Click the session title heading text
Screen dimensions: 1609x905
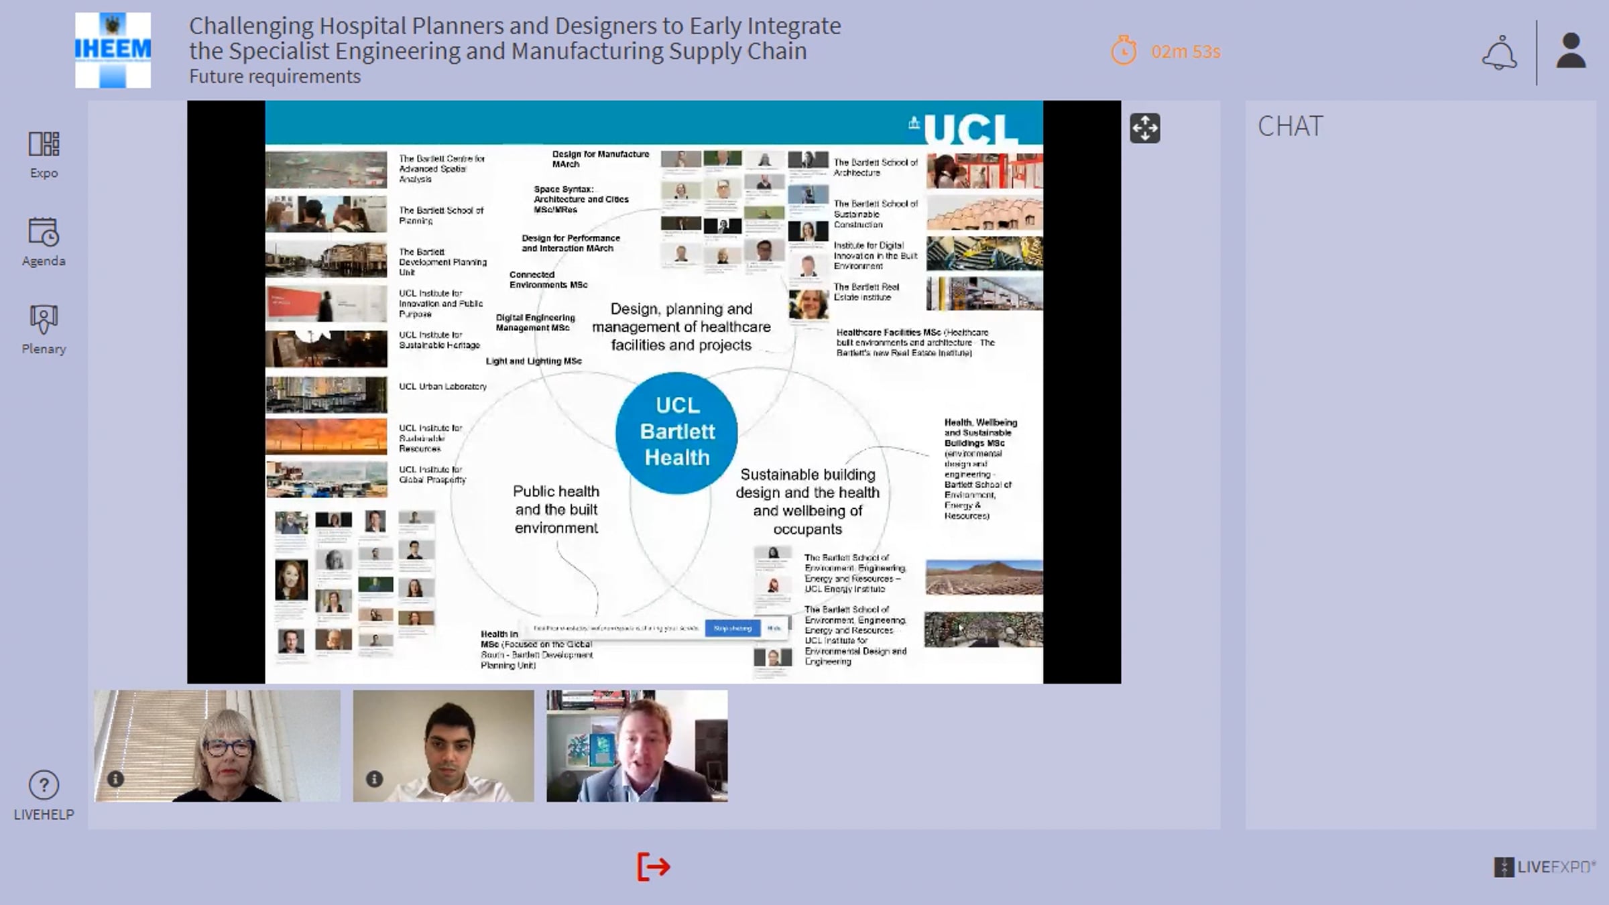pos(514,38)
